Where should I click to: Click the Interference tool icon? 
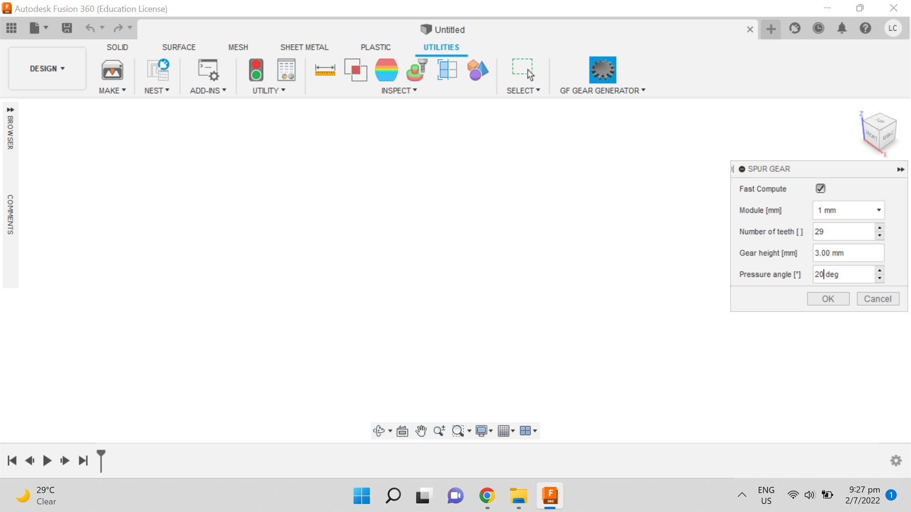355,70
